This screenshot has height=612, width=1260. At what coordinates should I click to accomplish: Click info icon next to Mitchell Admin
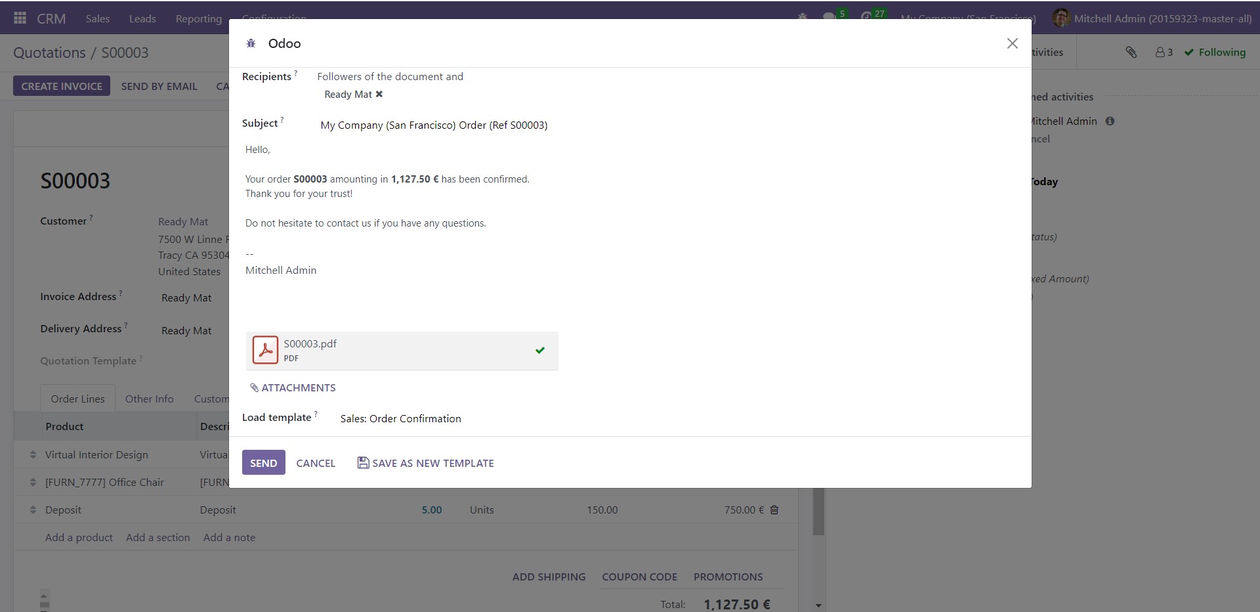pos(1110,121)
